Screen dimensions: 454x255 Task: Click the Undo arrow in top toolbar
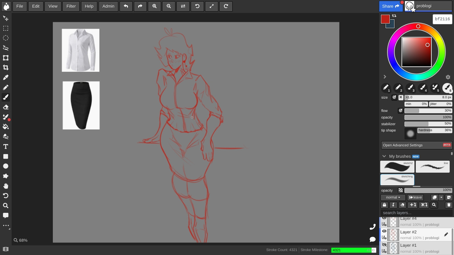[x=126, y=6]
